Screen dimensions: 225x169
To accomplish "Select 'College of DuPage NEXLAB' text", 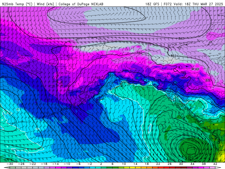I will click(81, 4).
